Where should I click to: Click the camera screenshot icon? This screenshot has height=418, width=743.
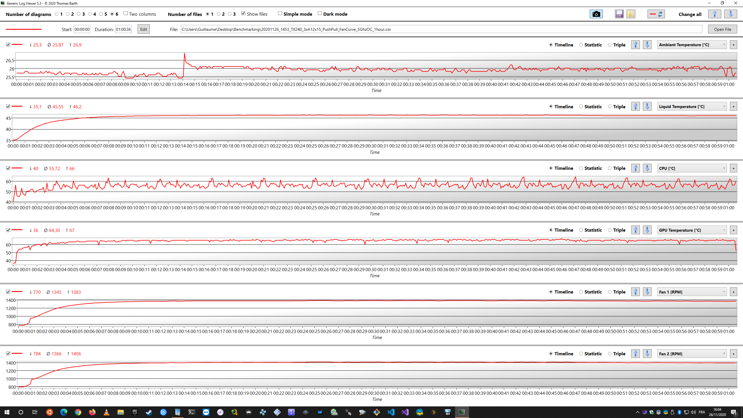[x=596, y=14]
